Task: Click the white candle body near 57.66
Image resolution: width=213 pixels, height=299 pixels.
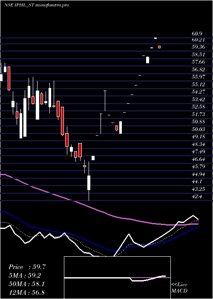Action: coord(147,60)
